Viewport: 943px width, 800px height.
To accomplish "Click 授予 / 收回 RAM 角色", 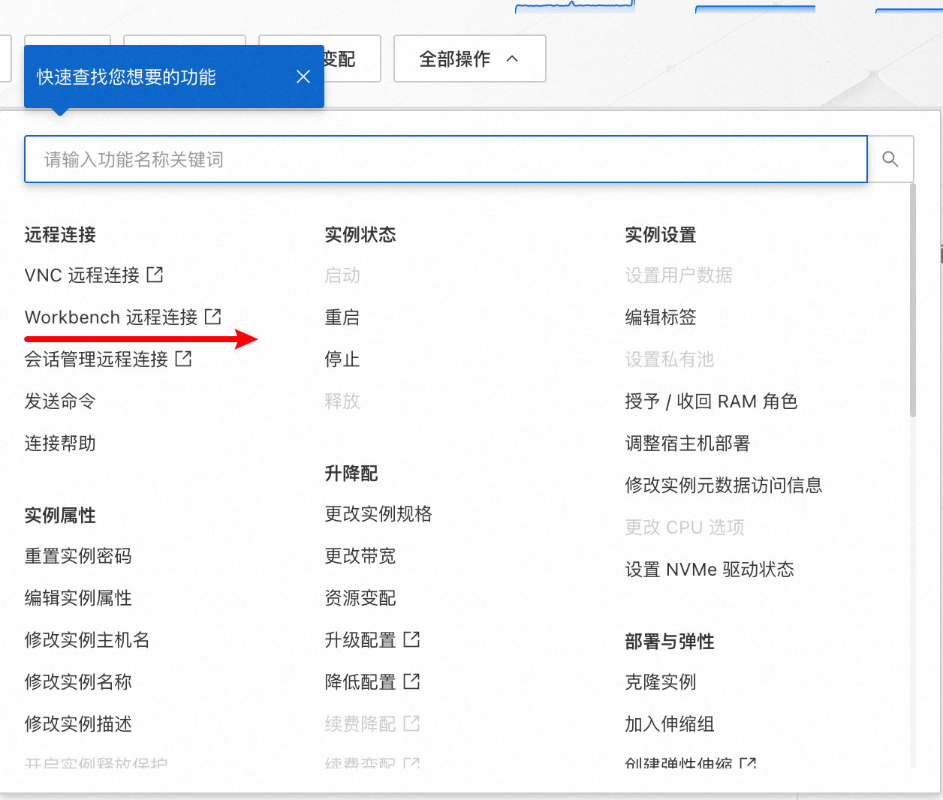I will click(x=711, y=402).
